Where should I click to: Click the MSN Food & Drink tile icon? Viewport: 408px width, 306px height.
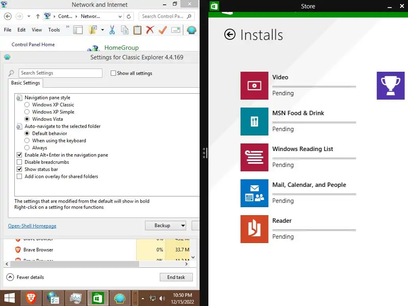(x=254, y=122)
